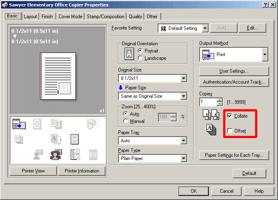Choose Manual zoom option

[126, 121]
